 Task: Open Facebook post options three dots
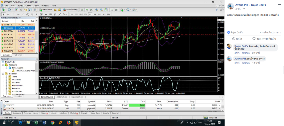click(x=279, y=5)
